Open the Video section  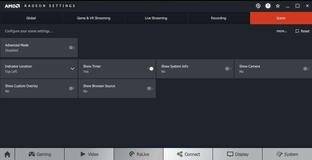pyautogui.click(x=89, y=154)
